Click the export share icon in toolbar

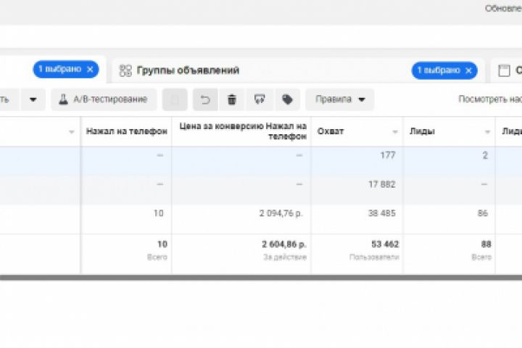point(260,99)
